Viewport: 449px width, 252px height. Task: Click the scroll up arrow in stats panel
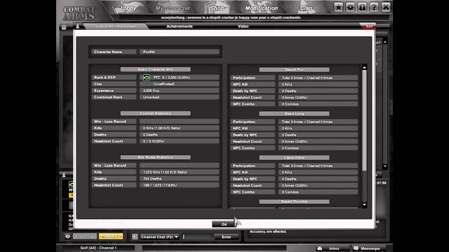pos(364,67)
